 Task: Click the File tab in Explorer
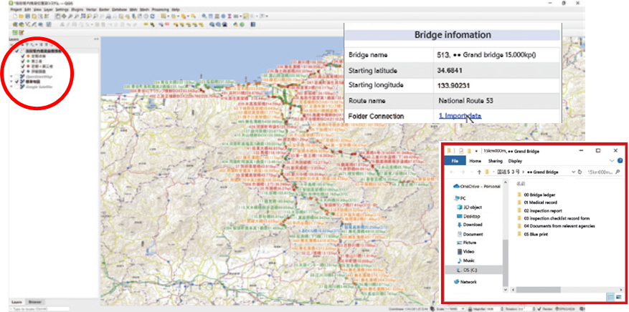point(454,162)
